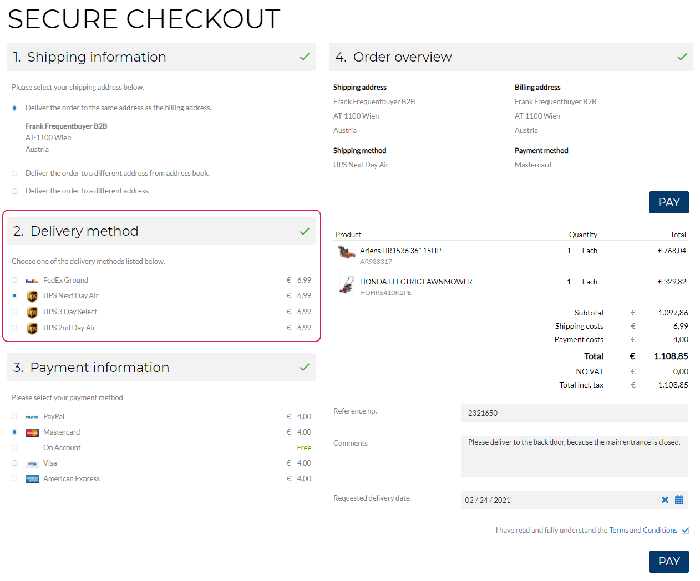Click the Payment information green checkmark
The width and height of the screenshot is (700, 581).
tap(305, 368)
